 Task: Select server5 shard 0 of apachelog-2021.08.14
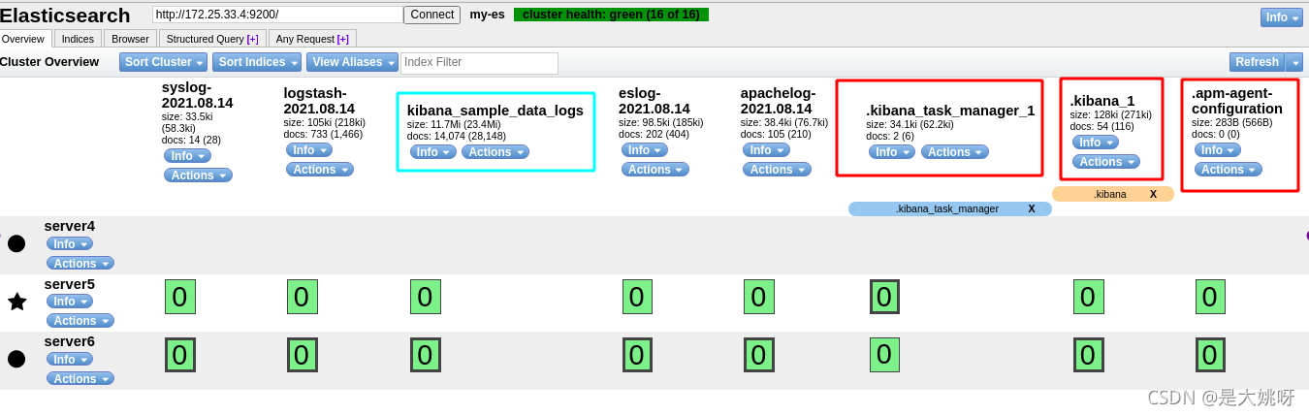tap(759, 297)
